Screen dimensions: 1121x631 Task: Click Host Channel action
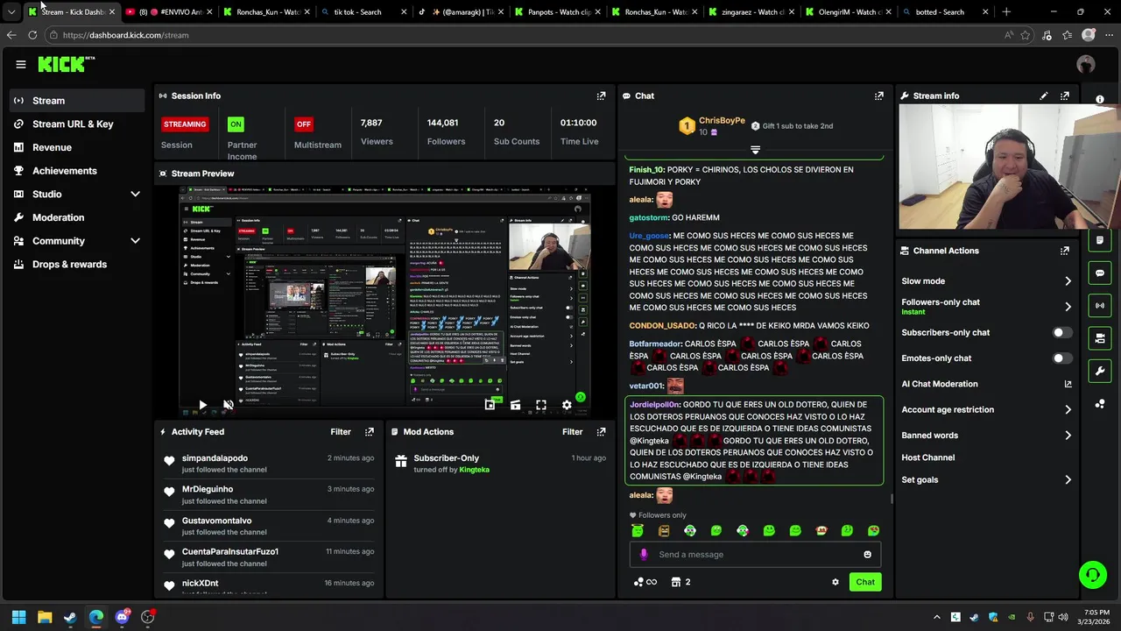click(928, 457)
